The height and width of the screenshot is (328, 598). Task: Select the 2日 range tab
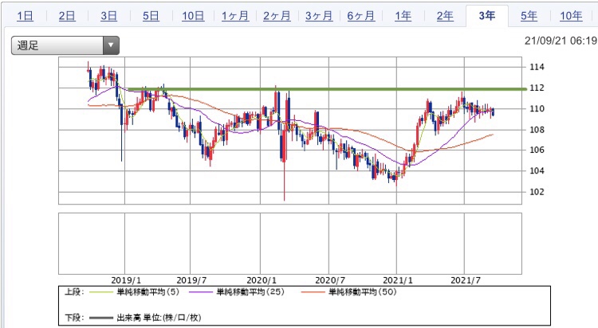(x=67, y=16)
